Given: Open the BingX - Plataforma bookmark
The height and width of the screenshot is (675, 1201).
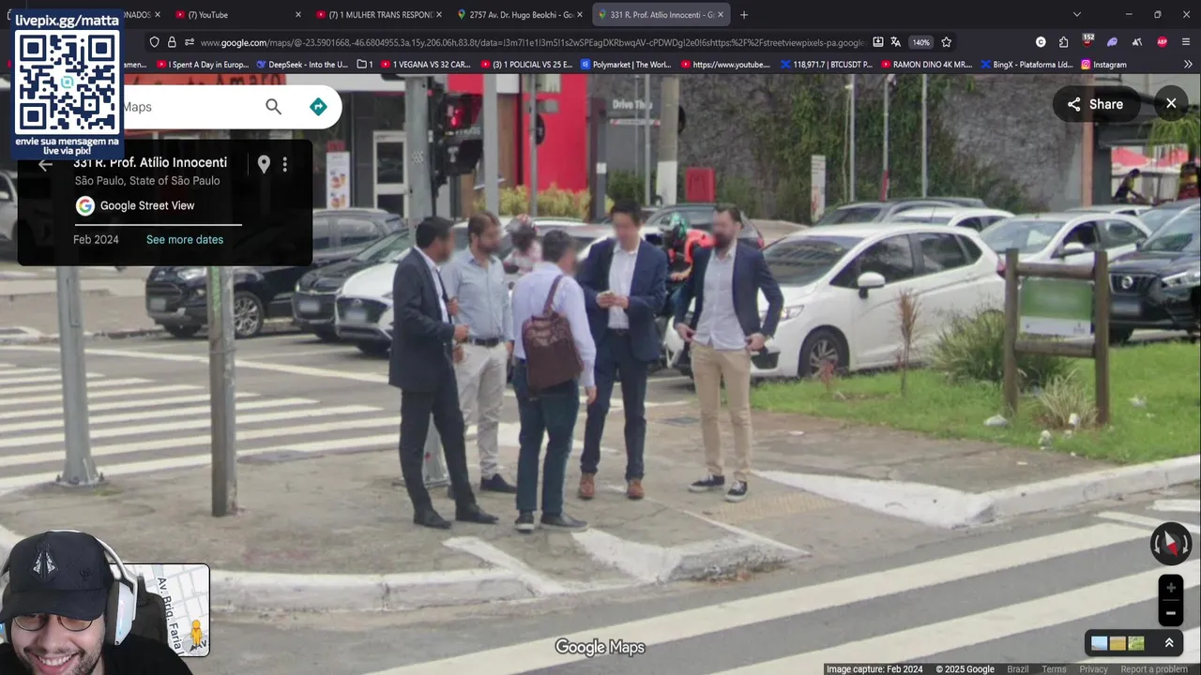Looking at the screenshot, I should click(1026, 65).
